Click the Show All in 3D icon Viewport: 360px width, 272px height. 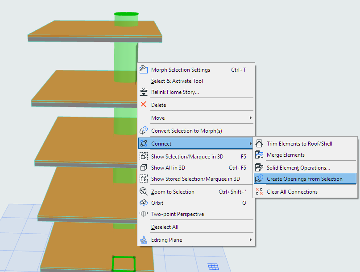tap(144, 167)
